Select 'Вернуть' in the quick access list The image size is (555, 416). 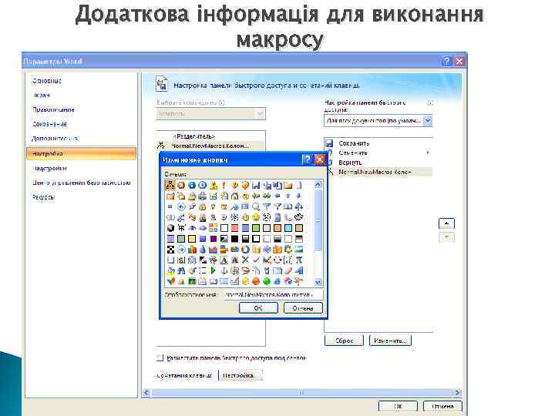click(378, 163)
